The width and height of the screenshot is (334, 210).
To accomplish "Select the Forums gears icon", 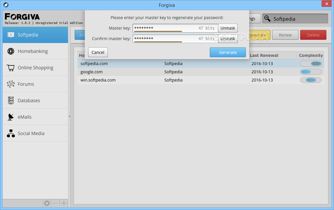I will coord(11,84).
